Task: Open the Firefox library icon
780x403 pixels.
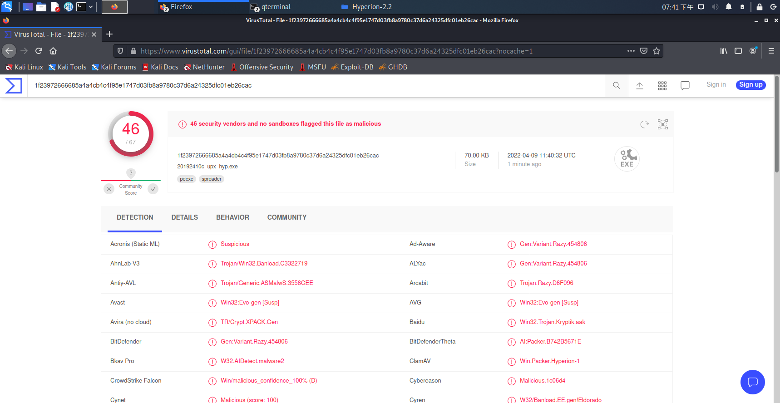Action: [x=724, y=51]
